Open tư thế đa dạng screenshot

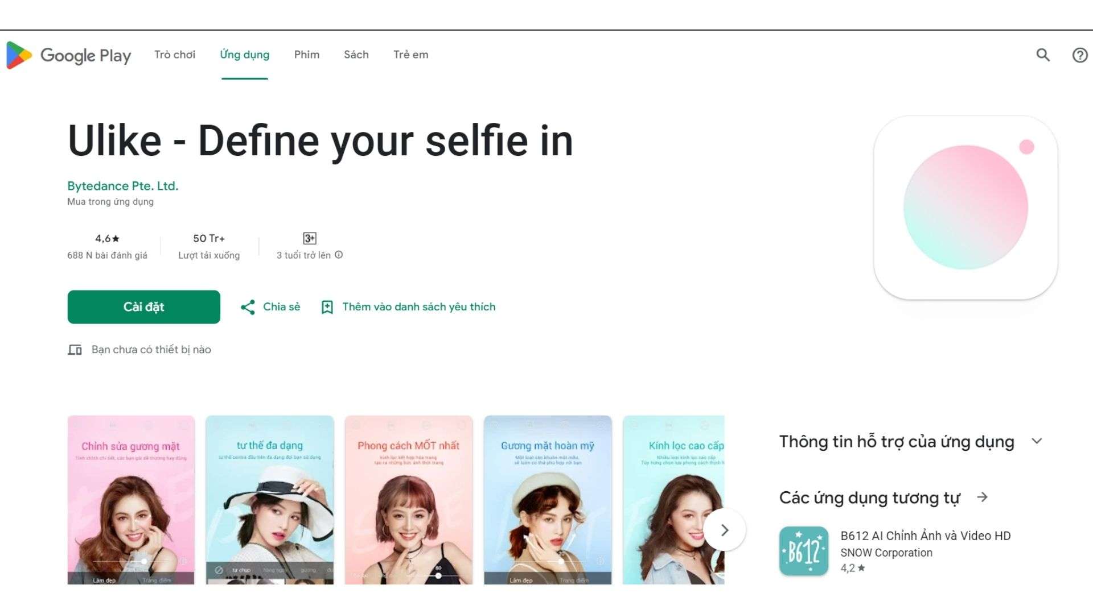click(x=270, y=500)
